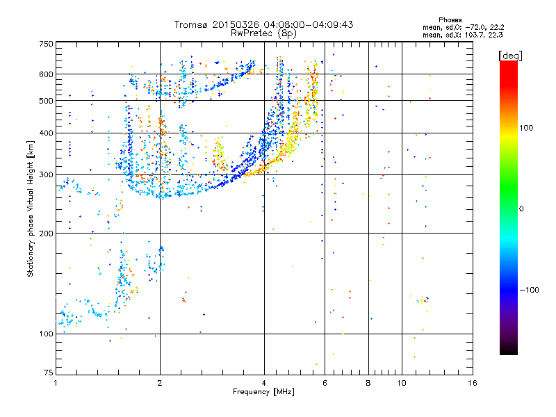Click x-axis tick label "6"
This screenshot has width=556, height=417.
(325, 383)
